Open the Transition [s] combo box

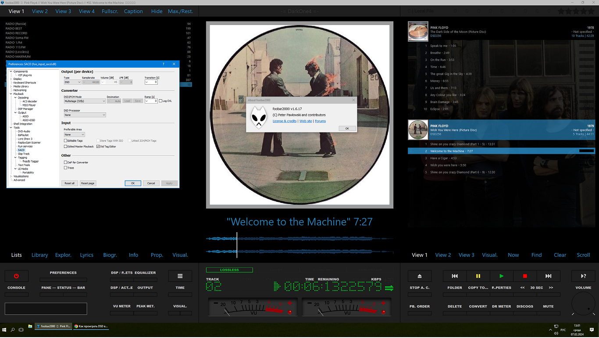click(x=151, y=82)
